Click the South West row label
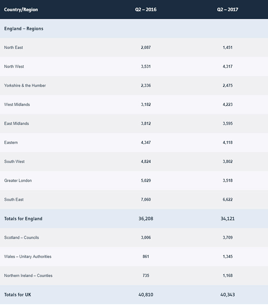268x305 pixels. pyautogui.click(x=14, y=161)
